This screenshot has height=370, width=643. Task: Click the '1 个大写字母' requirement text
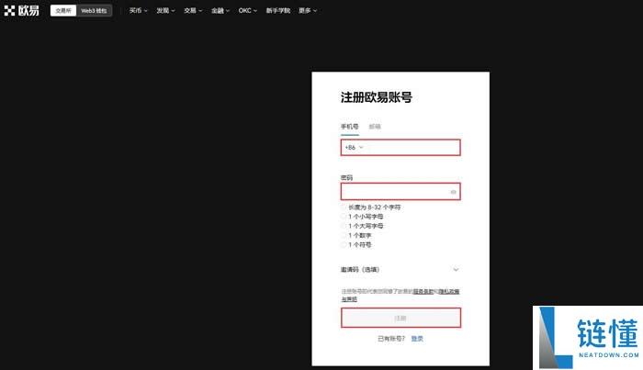366,226
